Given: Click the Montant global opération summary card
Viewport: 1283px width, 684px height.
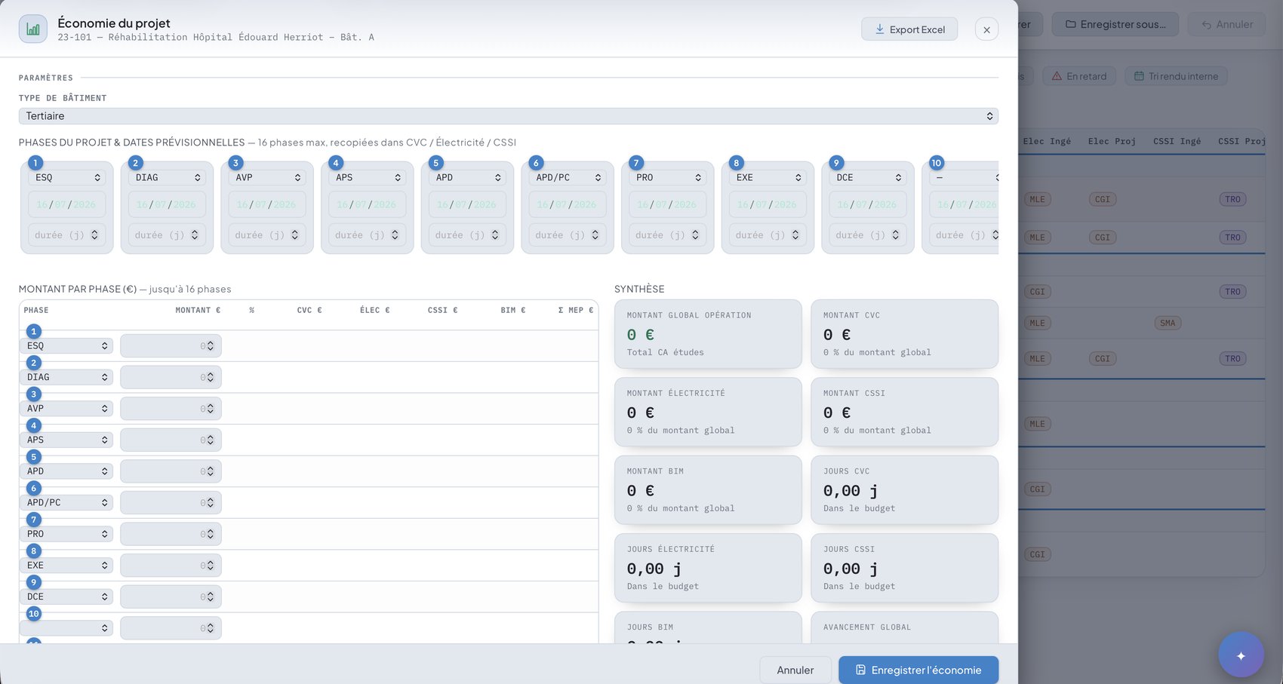Looking at the screenshot, I should (x=708, y=334).
